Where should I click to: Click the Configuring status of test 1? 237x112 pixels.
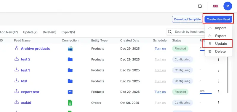182,70
